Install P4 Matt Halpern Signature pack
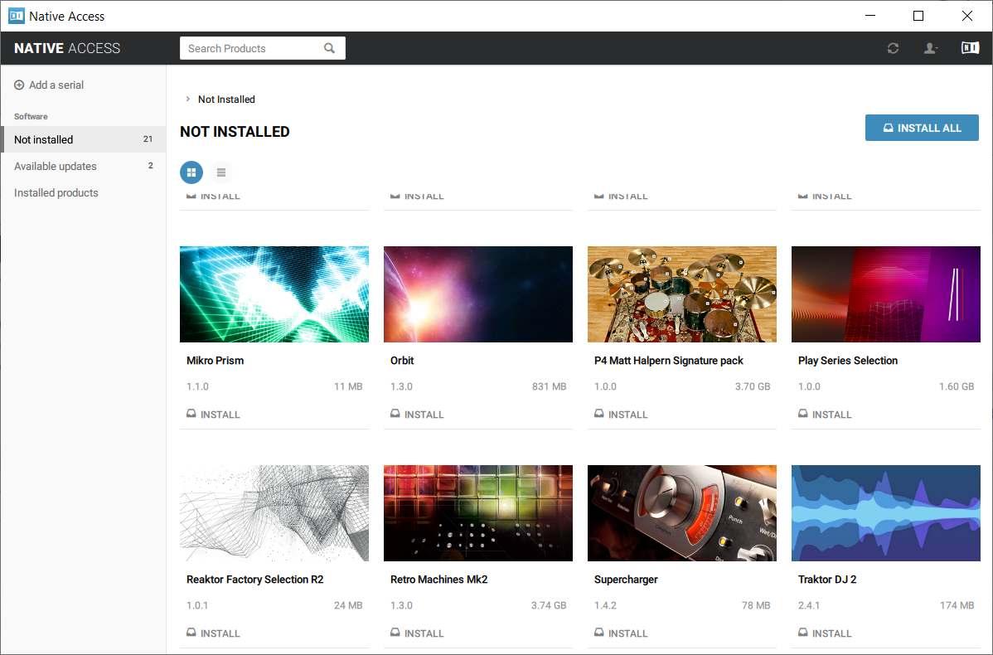This screenshot has height=655, width=993. pyautogui.click(x=622, y=415)
